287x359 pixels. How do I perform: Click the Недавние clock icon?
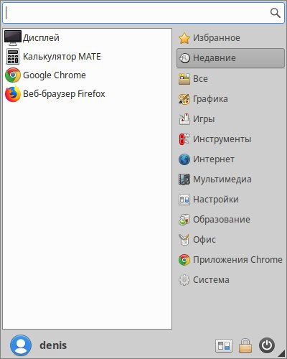pos(184,58)
